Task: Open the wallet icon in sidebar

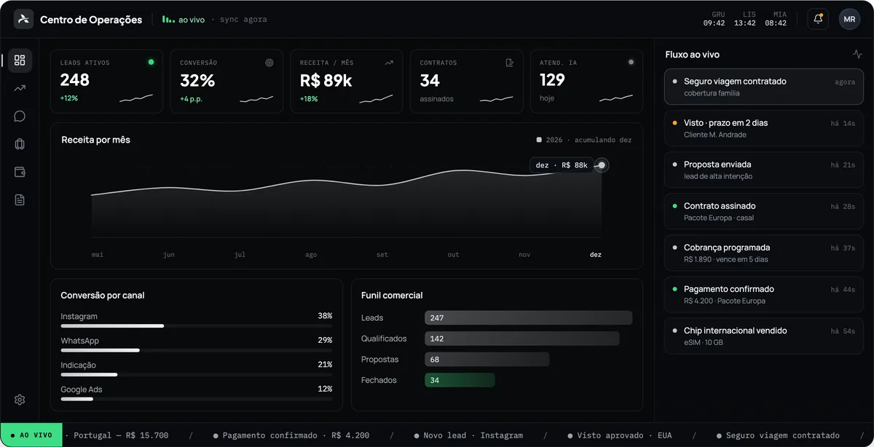Action: tap(20, 172)
